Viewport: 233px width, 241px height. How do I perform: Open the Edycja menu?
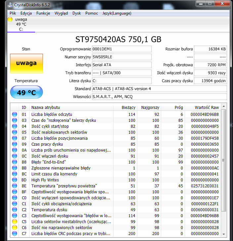pyautogui.click(x=26, y=13)
